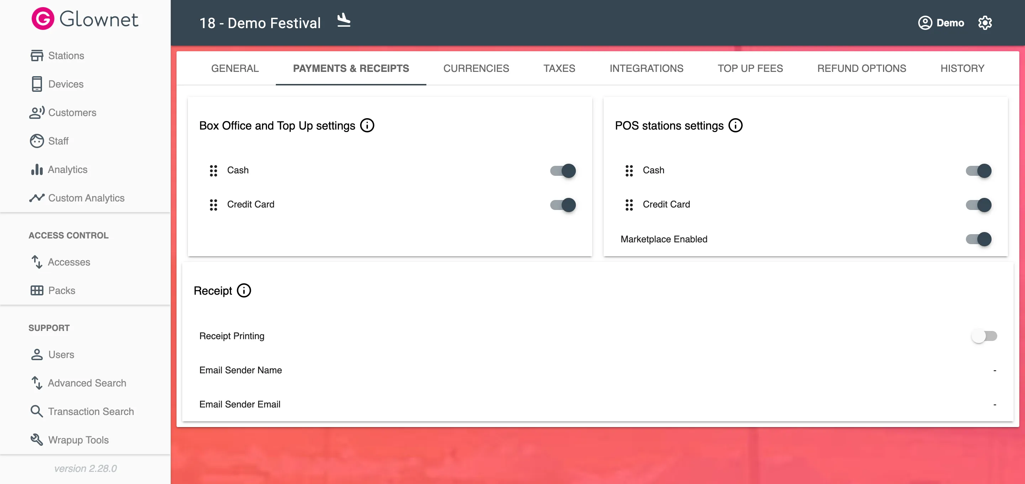The image size is (1025, 484).
Task: Turn off POS stations Credit Card toggle
Action: point(978,205)
